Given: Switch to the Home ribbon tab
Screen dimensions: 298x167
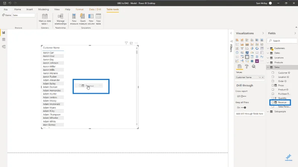Looking at the screenshot, I should (18, 9).
